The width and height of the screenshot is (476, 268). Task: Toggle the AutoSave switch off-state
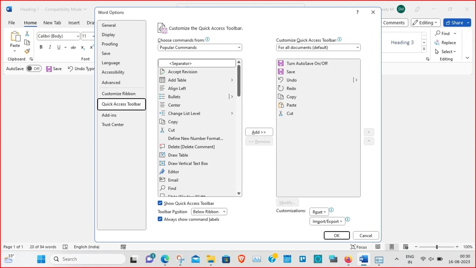tap(34, 69)
